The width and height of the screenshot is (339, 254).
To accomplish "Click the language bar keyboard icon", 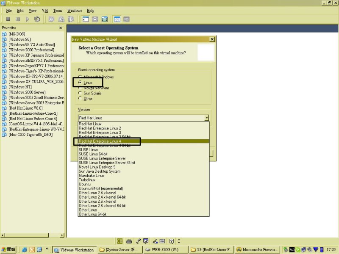I will point(129,241).
